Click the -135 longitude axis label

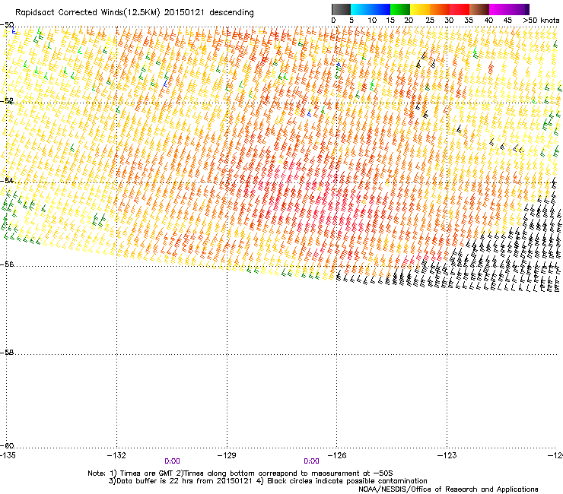[x=8, y=455]
